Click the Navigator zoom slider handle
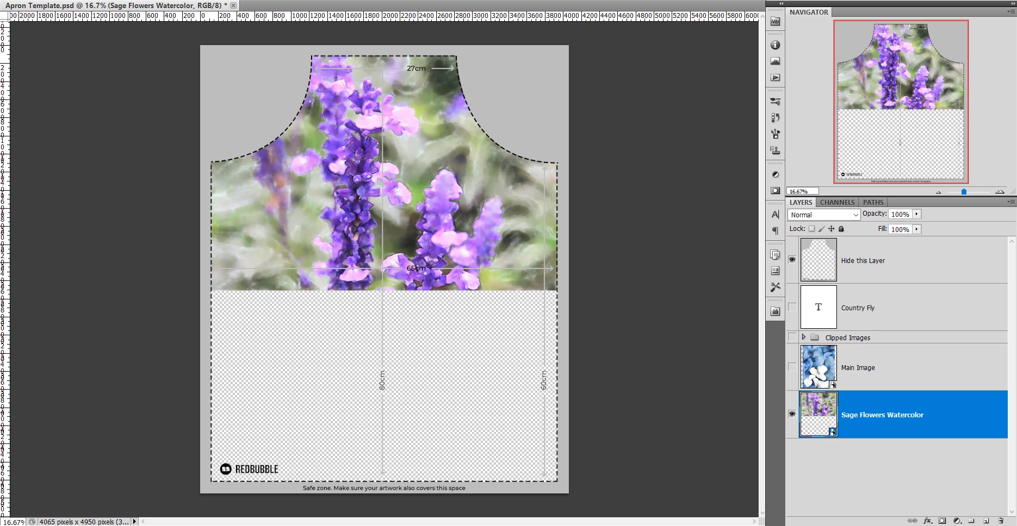Viewport: 1017px width, 526px height. pos(964,192)
